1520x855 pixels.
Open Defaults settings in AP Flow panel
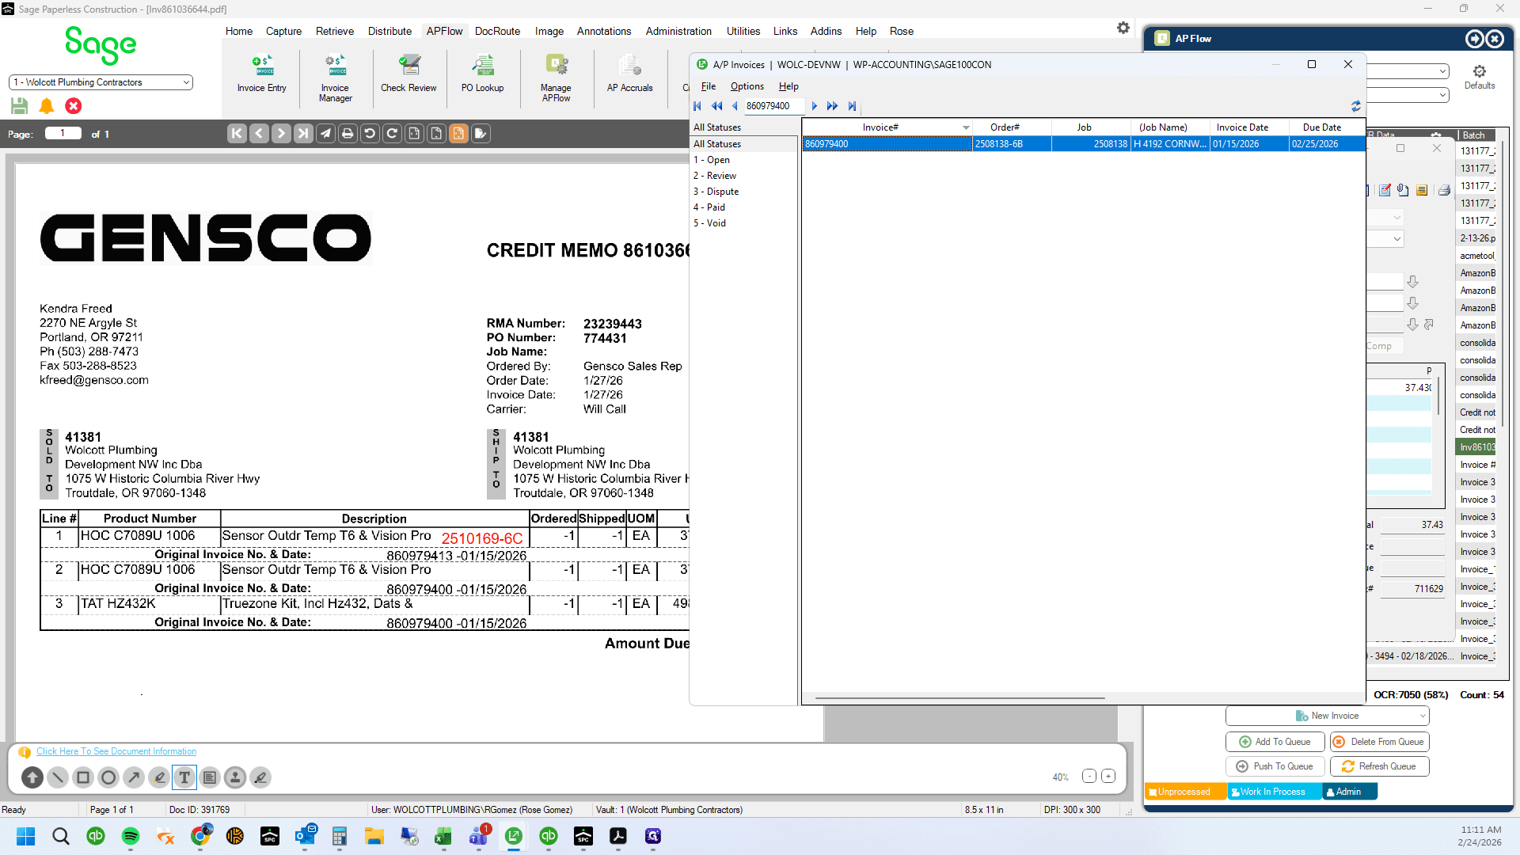pos(1479,77)
